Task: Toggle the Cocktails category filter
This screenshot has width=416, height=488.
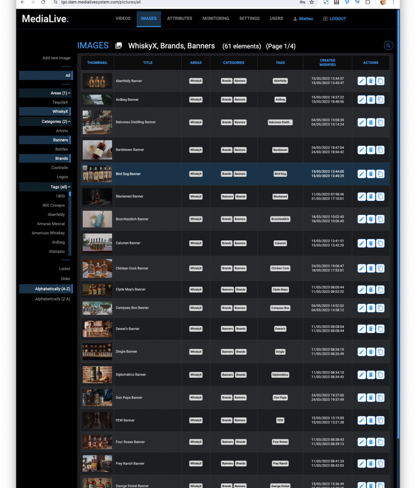Action: tap(60, 168)
